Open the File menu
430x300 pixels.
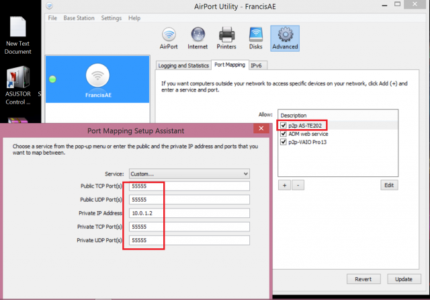pyautogui.click(x=52, y=18)
